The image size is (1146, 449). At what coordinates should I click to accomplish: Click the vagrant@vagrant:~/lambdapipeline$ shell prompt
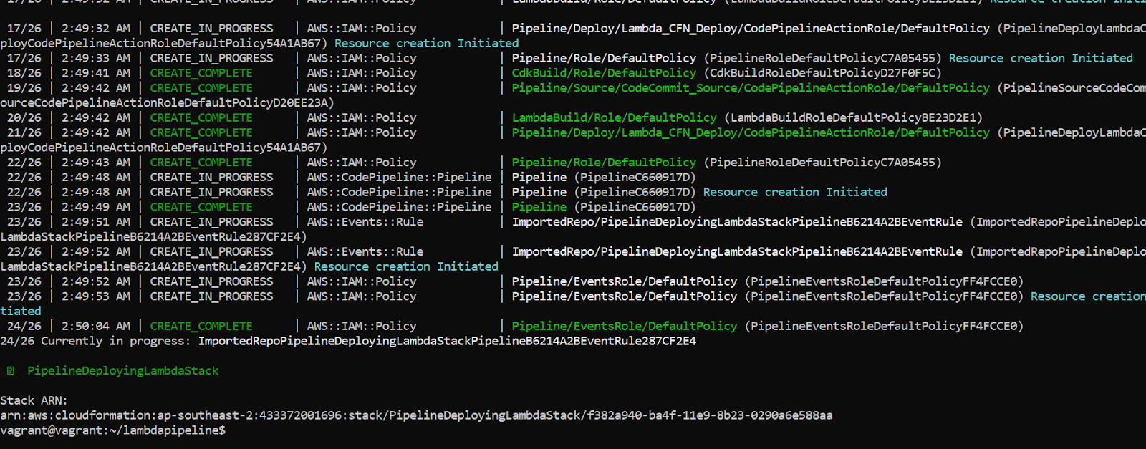click(x=112, y=430)
